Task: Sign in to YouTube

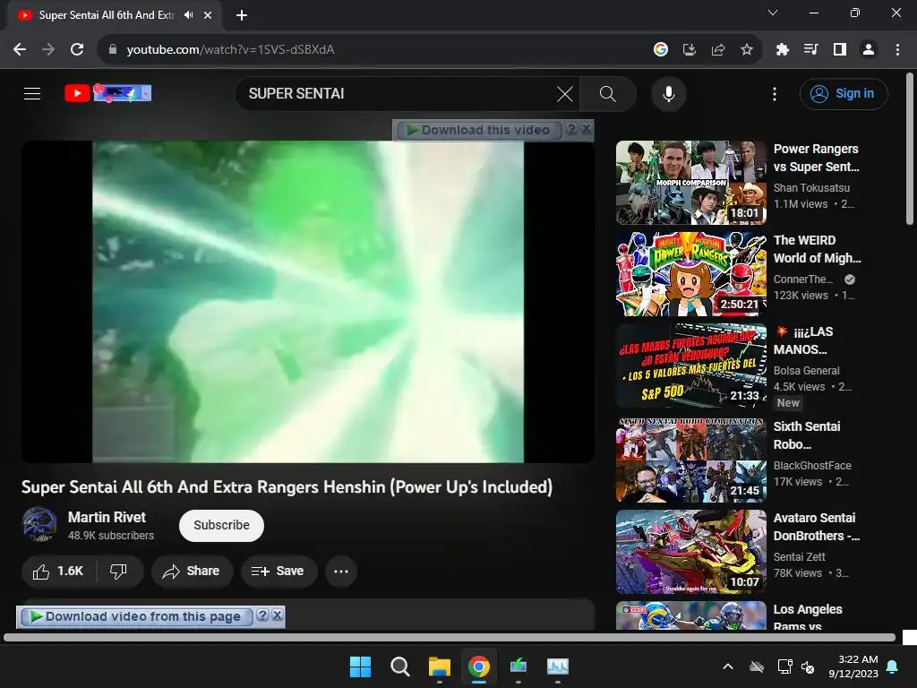Action: coord(844,93)
